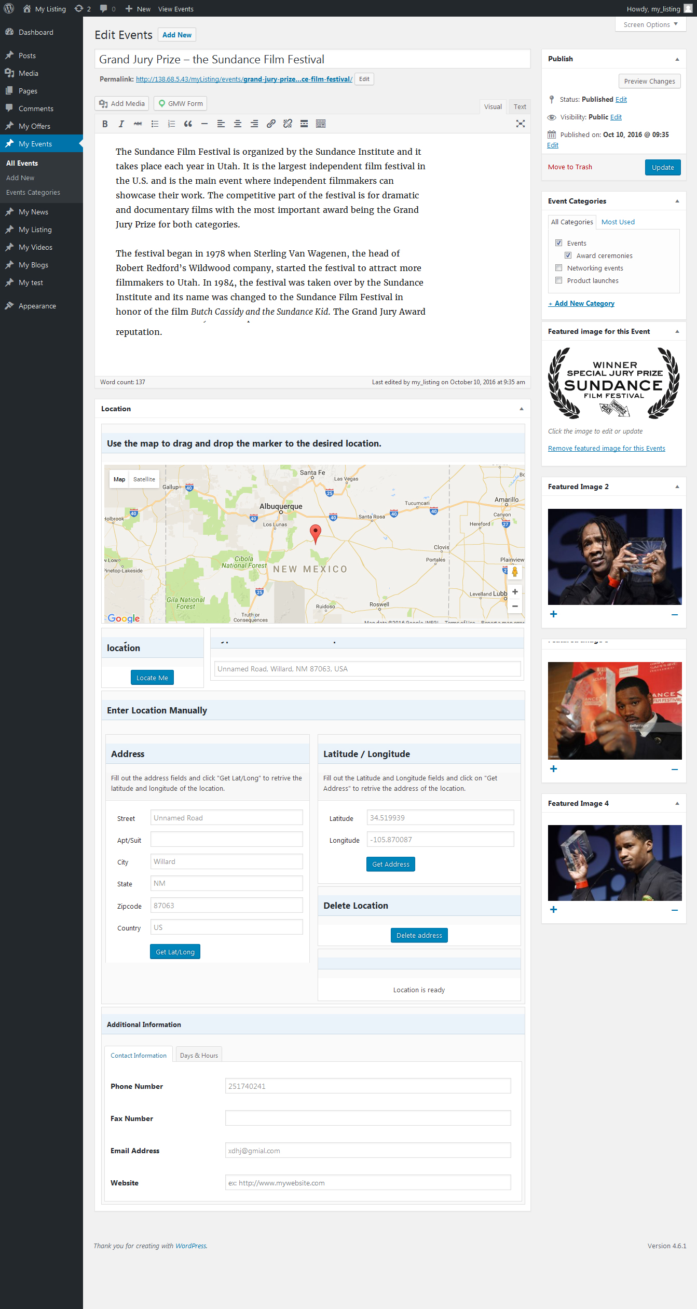697x1309 pixels.
Task: Check the Networking events checkbox
Action: 559,267
